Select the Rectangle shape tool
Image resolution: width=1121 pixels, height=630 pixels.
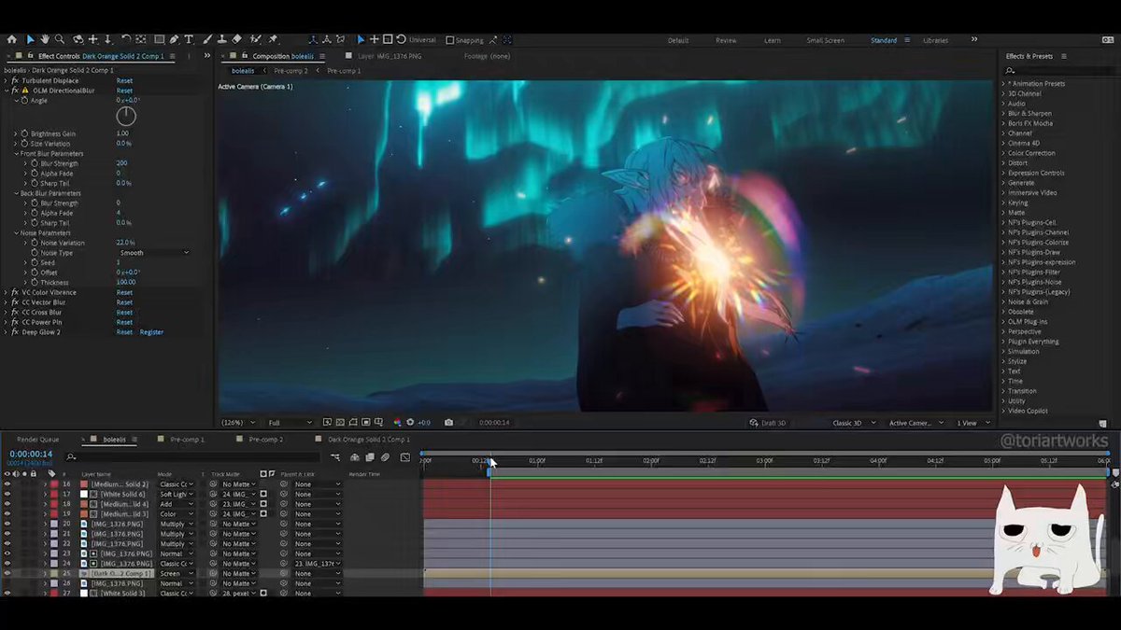click(159, 40)
